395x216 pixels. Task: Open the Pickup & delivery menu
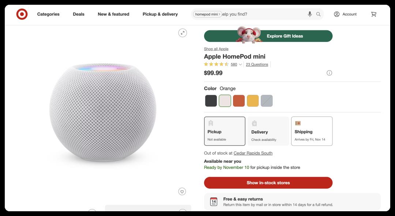(x=160, y=14)
